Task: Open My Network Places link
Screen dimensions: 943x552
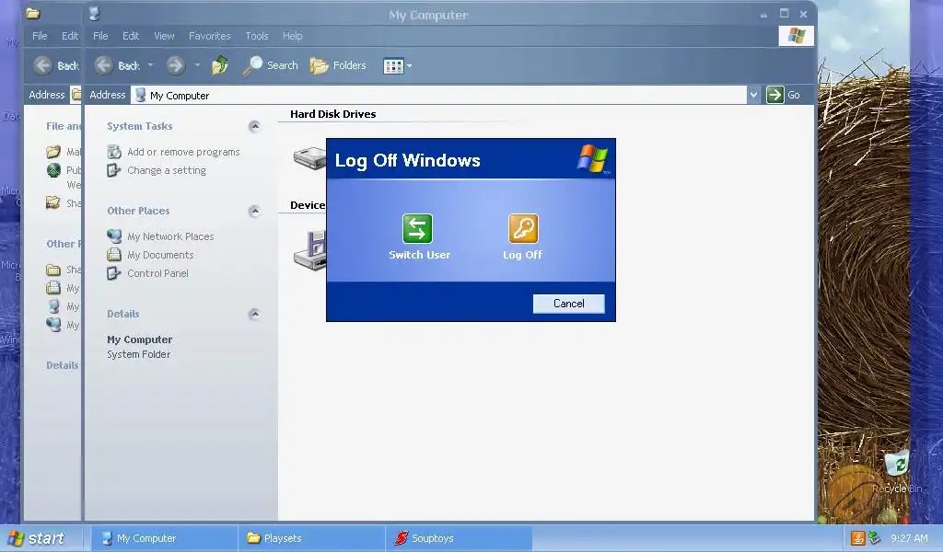Action: 170,236
